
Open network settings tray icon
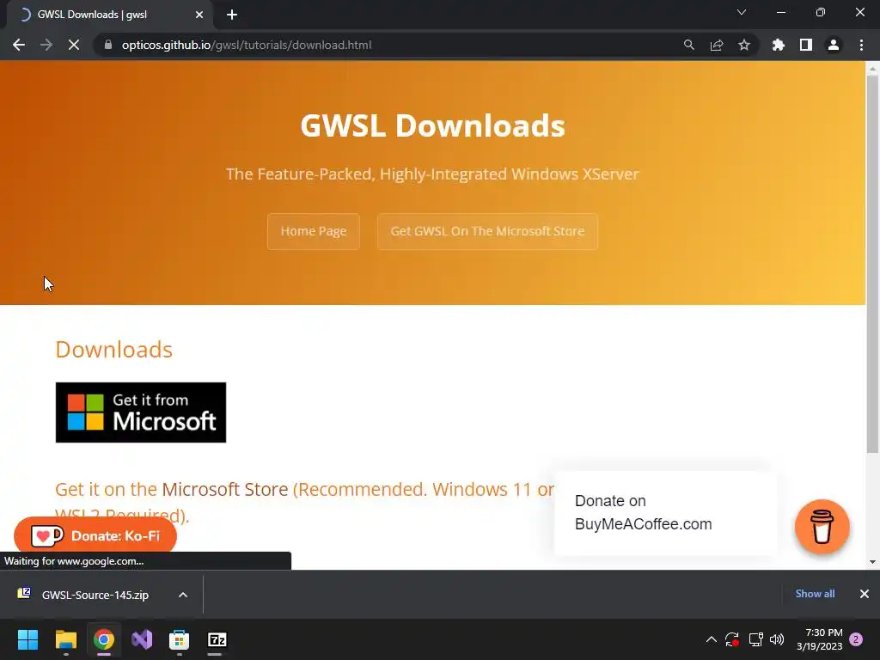coord(755,639)
